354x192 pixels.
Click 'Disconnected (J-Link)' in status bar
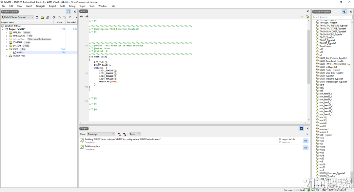pos(294,190)
